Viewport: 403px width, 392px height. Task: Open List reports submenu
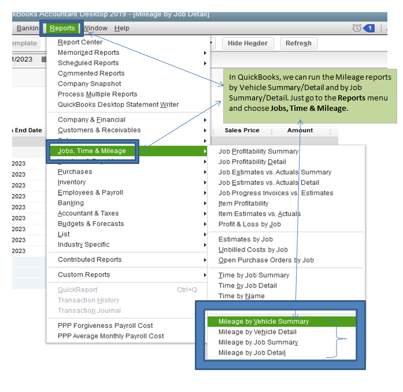(128, 234)
